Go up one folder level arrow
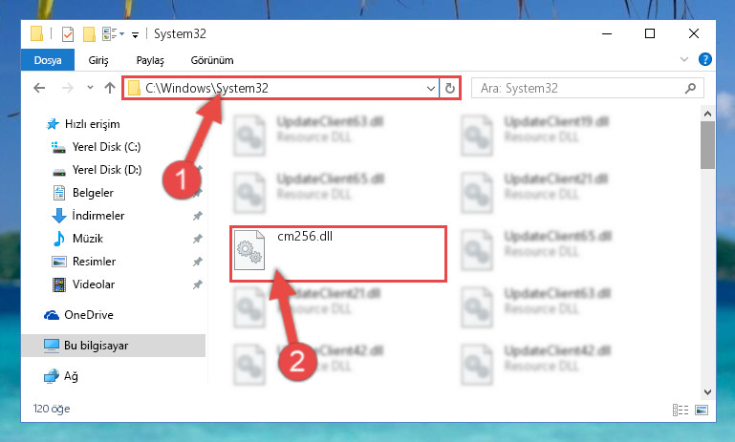 (x=109, y=88)
